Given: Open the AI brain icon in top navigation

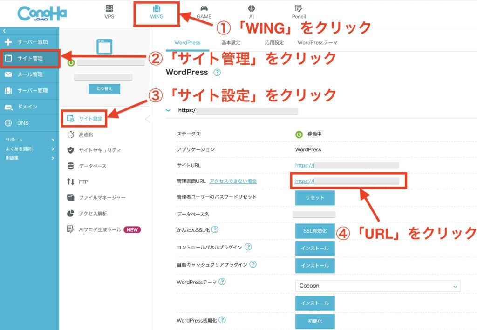Looking at the screenshot, I should coord(251,9).
